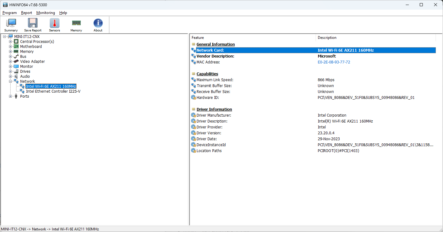Click the Driver Manufacturer Intel Corporation value
The height and width of the screenshot is (232, 443).
pyautogui.click(x=332, y=115)
